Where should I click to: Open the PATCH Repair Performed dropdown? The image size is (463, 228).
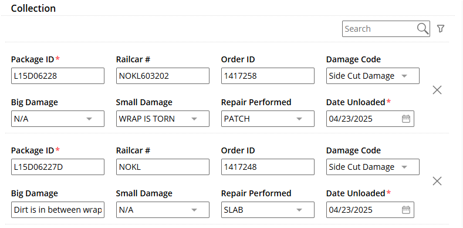tap(268, 119)
